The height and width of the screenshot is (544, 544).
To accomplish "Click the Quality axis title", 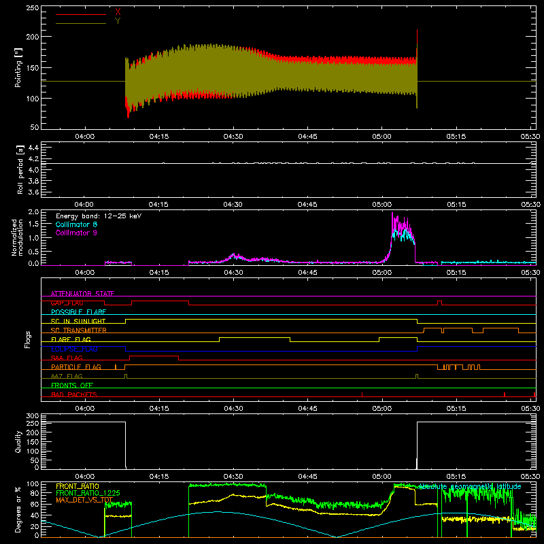I will pyautogui.click(x=18, y=441).
